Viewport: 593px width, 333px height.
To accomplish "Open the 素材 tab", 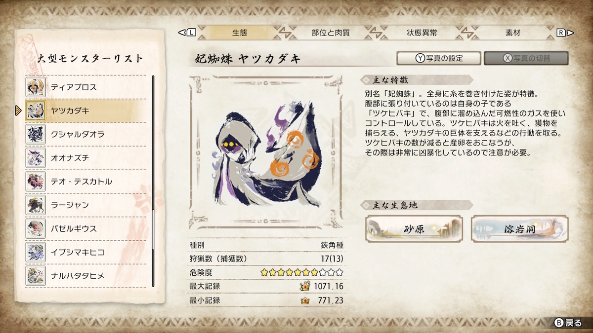I will 512,33.
